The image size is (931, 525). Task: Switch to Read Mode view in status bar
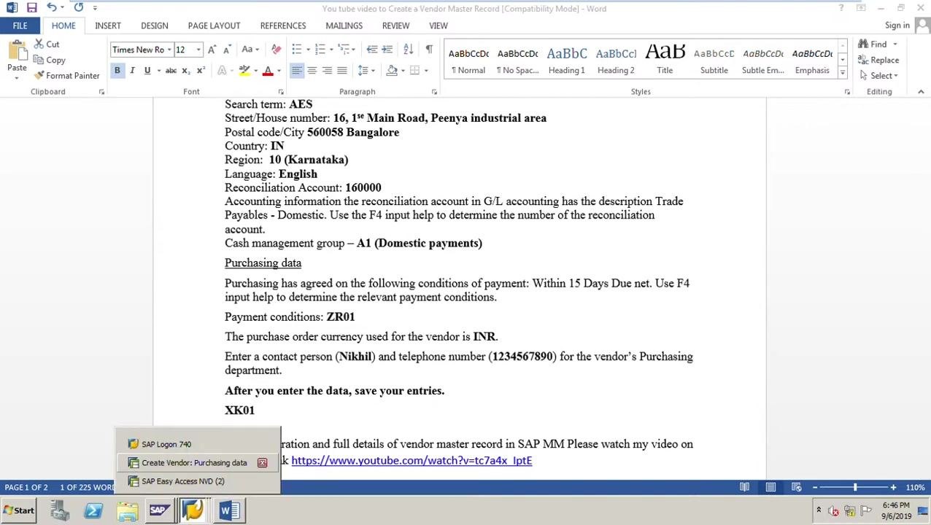click(744, 487)
